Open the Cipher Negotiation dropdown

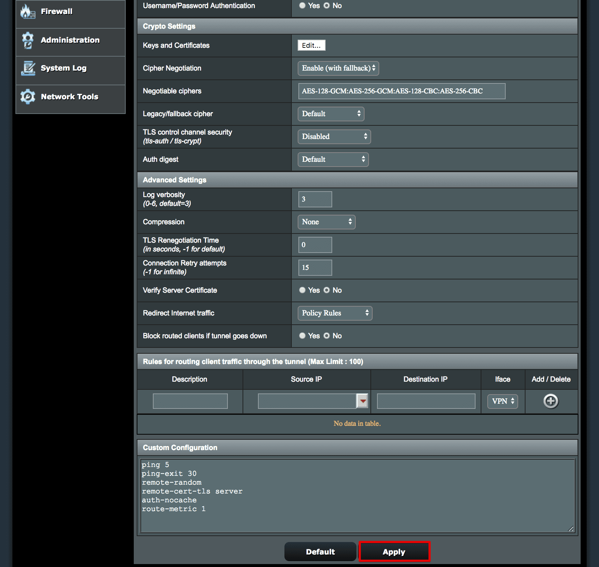coord(338,68)
